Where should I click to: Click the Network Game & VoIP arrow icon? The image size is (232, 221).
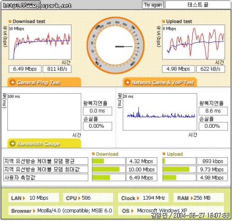(x=127, y=82)
